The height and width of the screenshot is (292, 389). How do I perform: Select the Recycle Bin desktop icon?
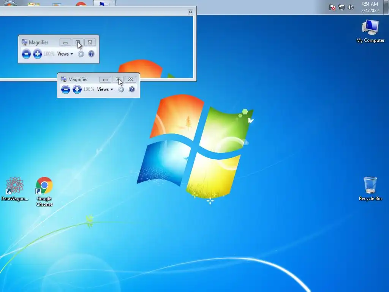370,189
